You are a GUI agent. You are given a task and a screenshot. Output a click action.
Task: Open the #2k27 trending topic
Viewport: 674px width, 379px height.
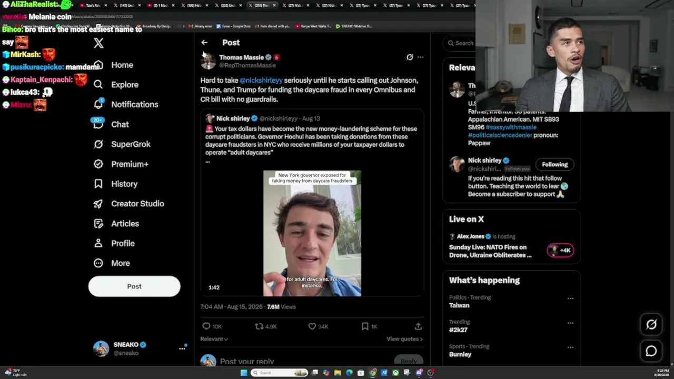click(x=458, y=330)
